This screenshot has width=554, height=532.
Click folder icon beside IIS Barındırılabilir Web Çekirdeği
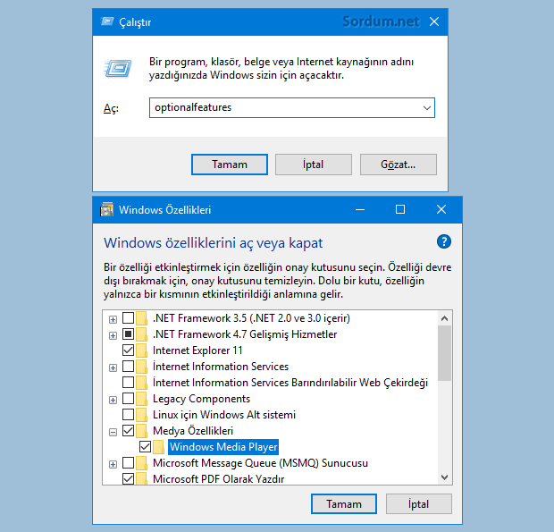point(141,383)
